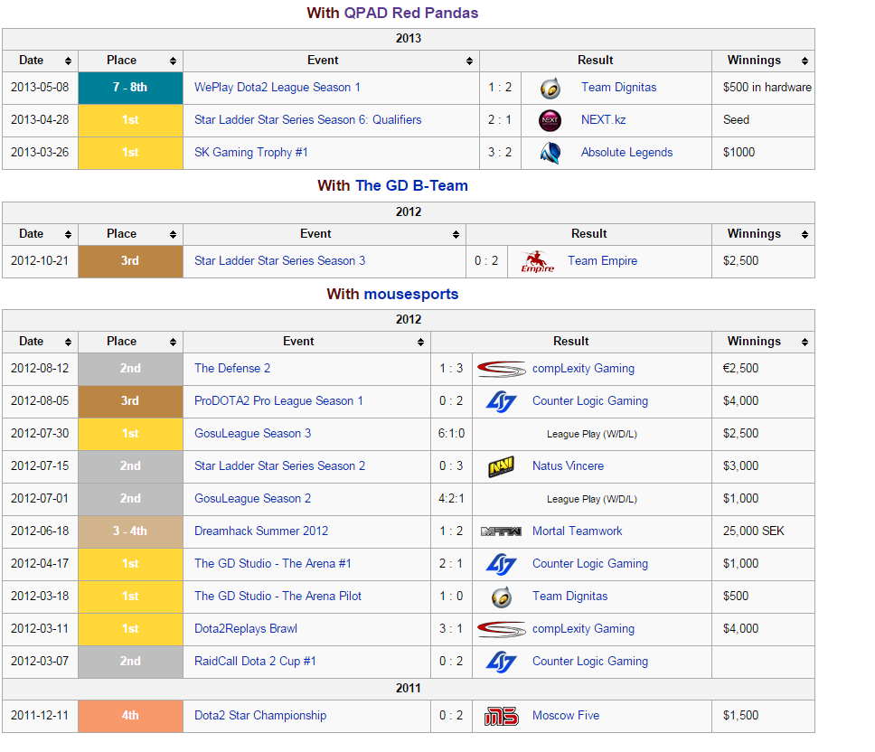The image size is (875, 752).
Task: Sort mousesports table by Winnings
Action: tap(804, 342)
